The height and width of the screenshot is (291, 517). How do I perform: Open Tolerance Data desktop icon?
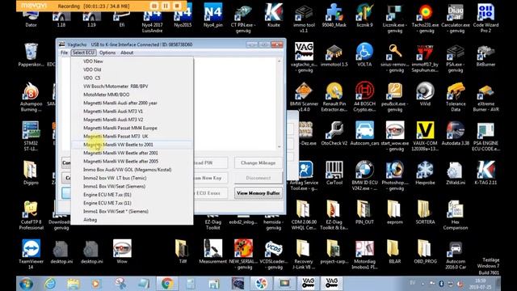[456, 97]
